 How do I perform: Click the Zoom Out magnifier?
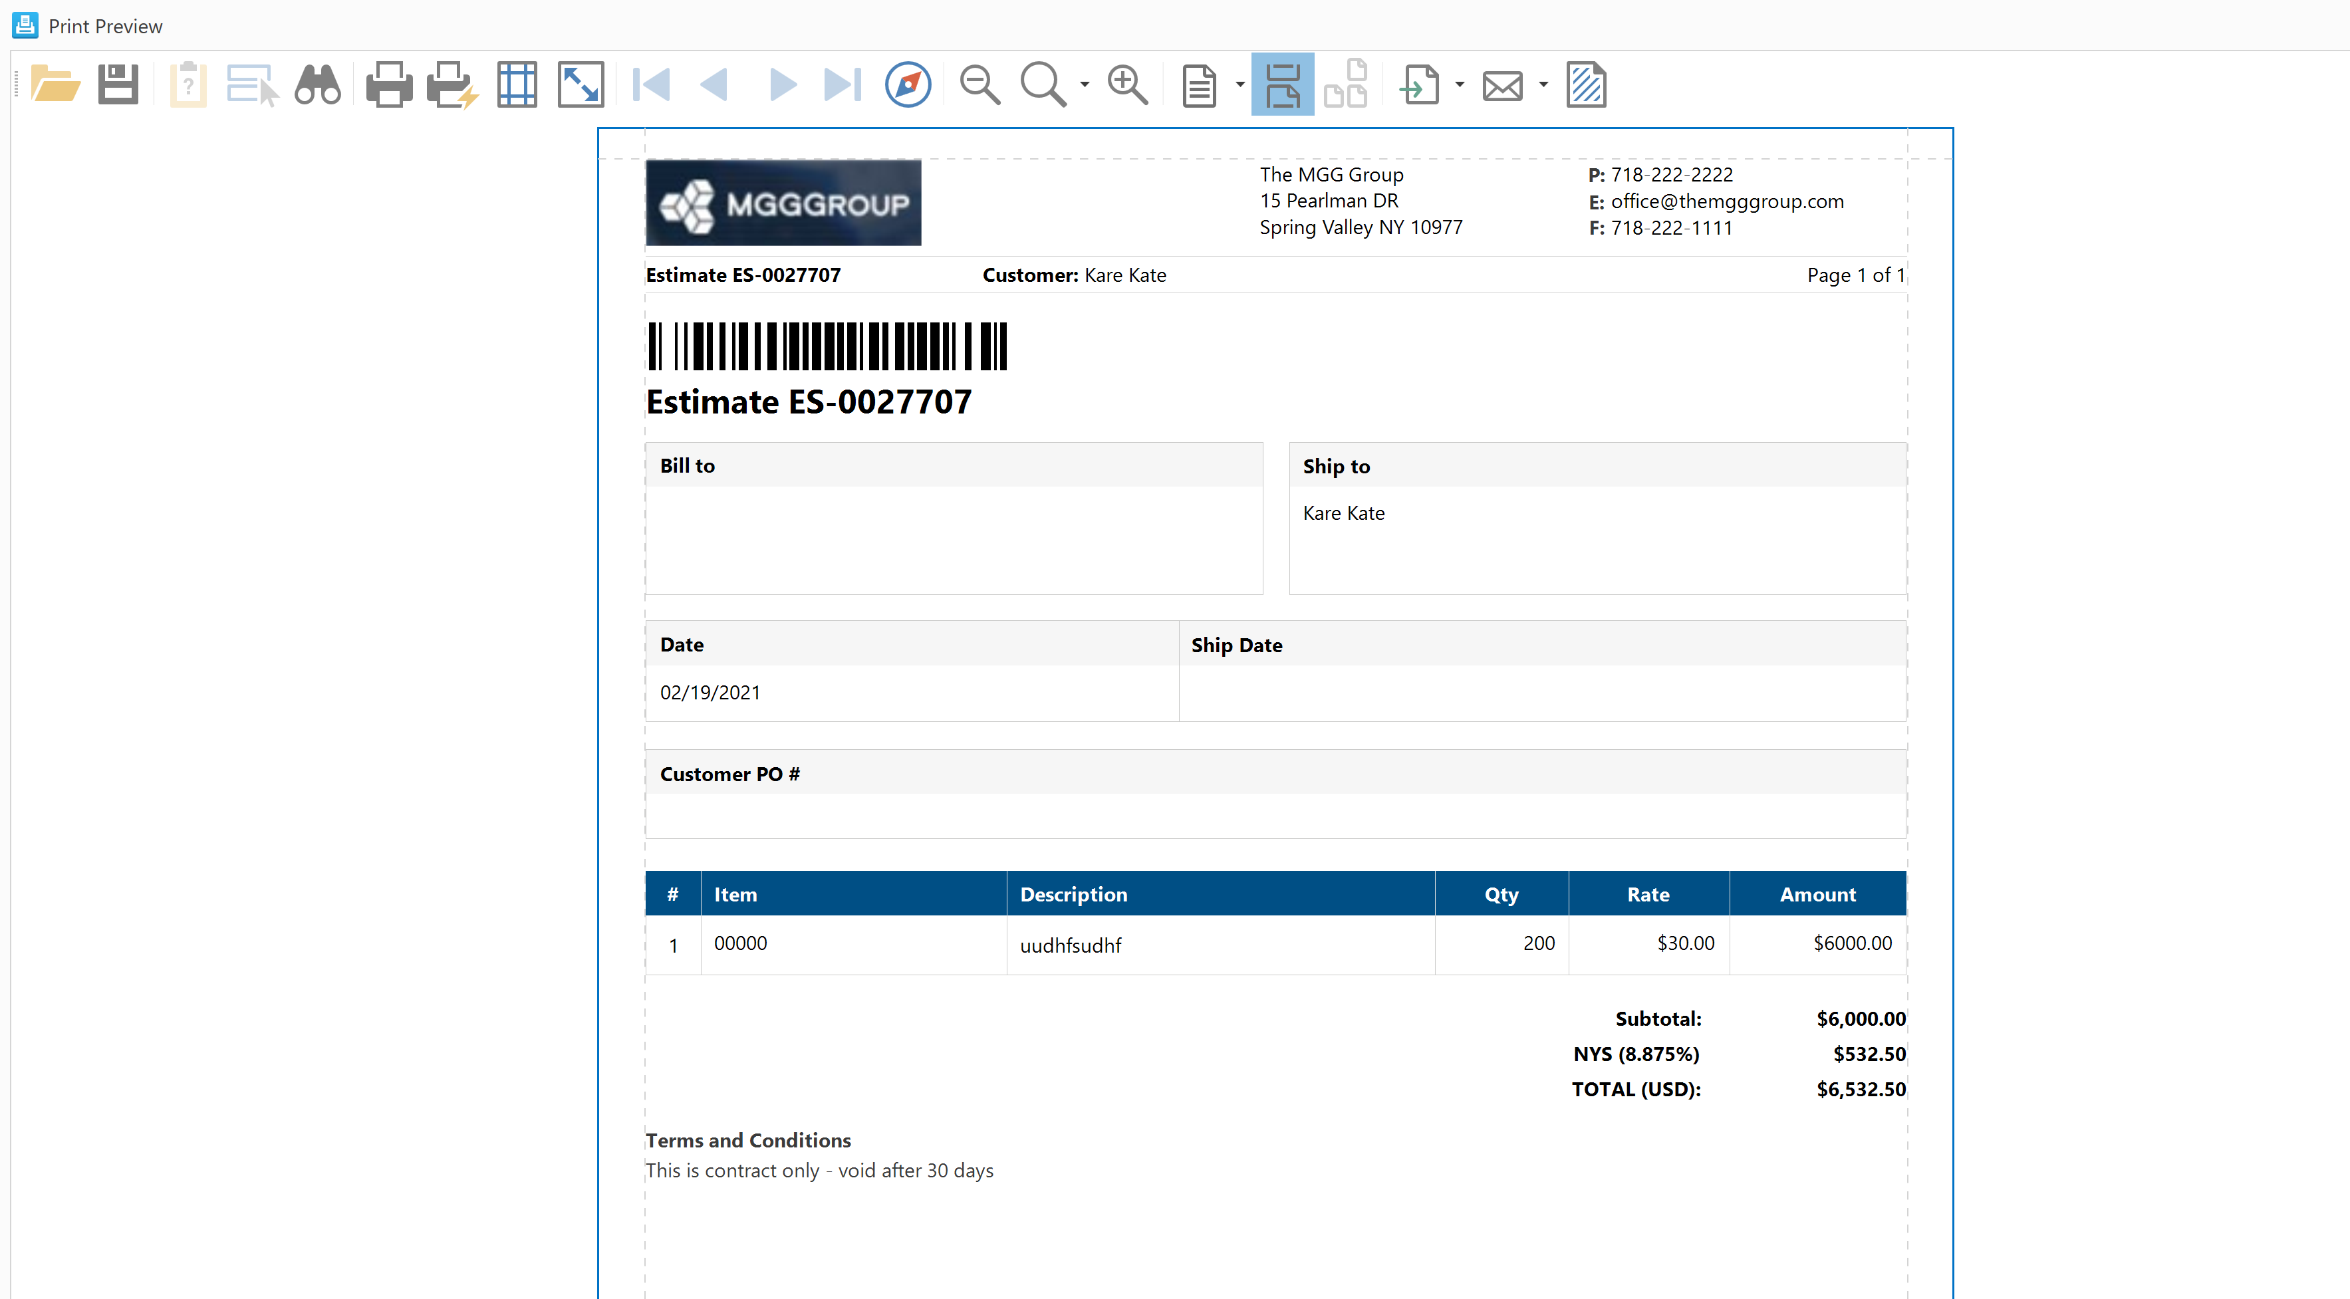coord(979,85)
